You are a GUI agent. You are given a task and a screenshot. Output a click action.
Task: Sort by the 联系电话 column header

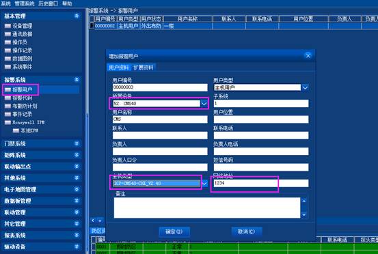tap(262, 19)
